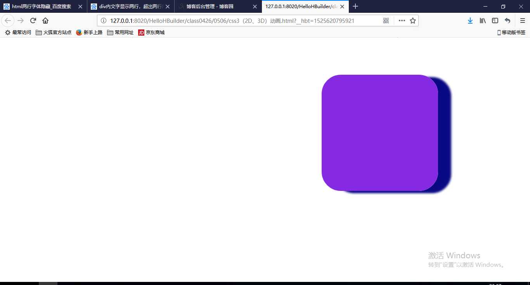
Task: Open 最常访问 bookmarks menu
Action: tap(18, 33)
